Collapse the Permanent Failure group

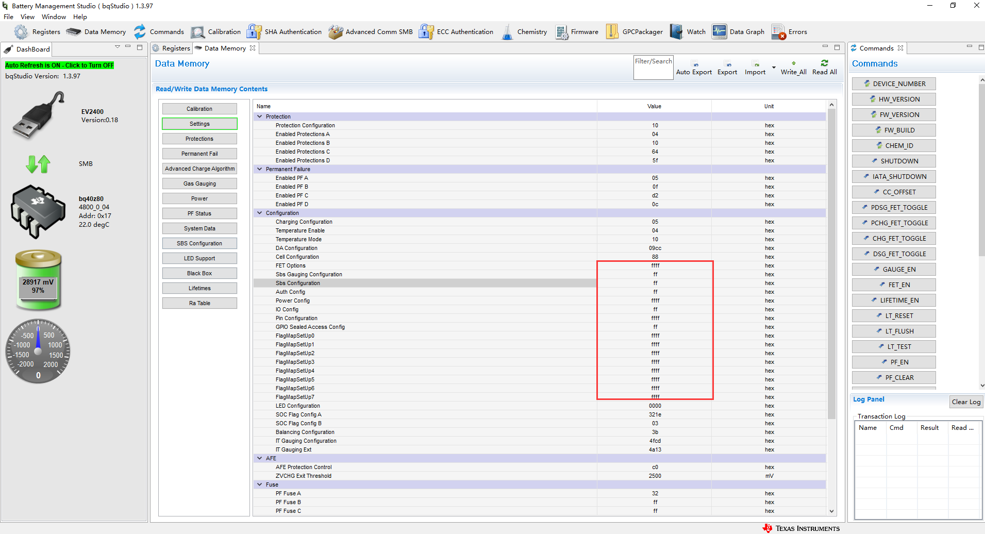260,169
